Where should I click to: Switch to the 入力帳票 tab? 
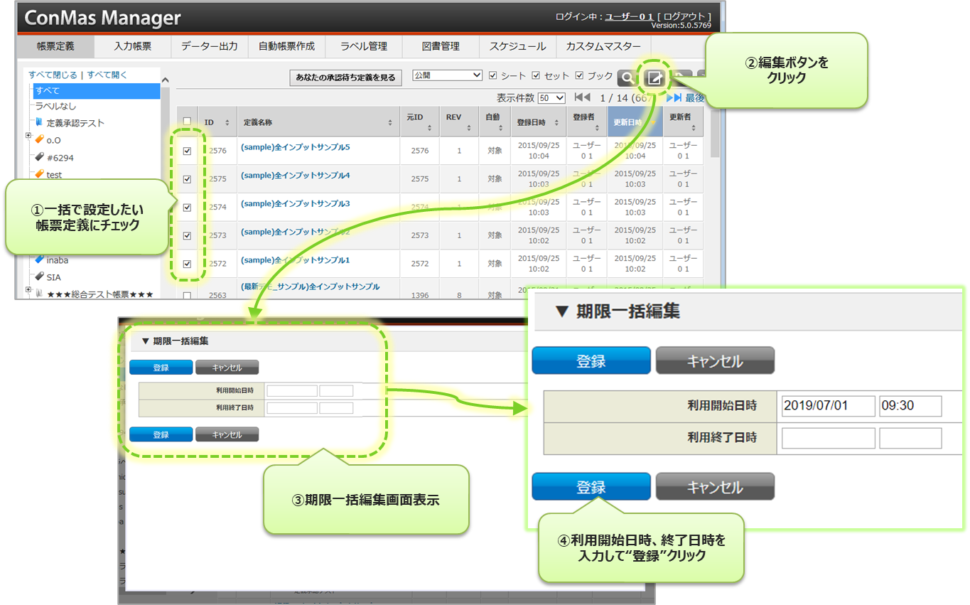132,46
